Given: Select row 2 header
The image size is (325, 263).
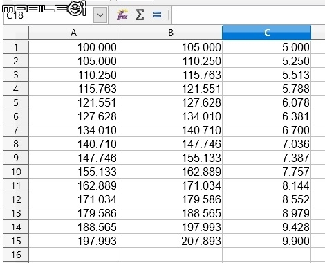Looking at the screenshot, I should click(16, 61).
